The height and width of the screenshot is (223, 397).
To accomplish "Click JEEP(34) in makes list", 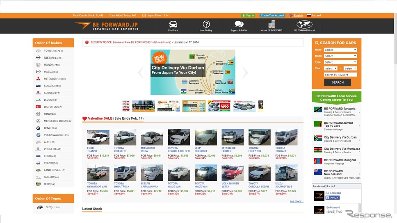I will pyautogui.click(x=49, y=184).
